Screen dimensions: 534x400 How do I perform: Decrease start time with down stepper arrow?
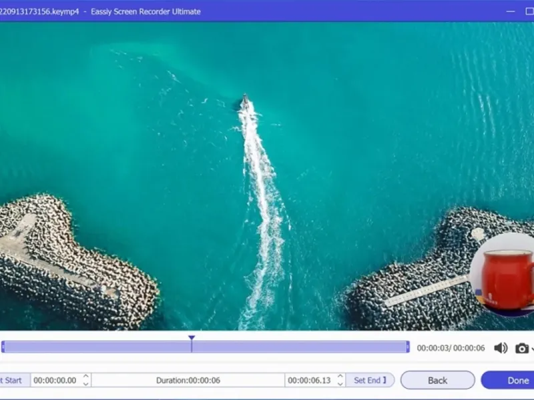tap(86, 385)
